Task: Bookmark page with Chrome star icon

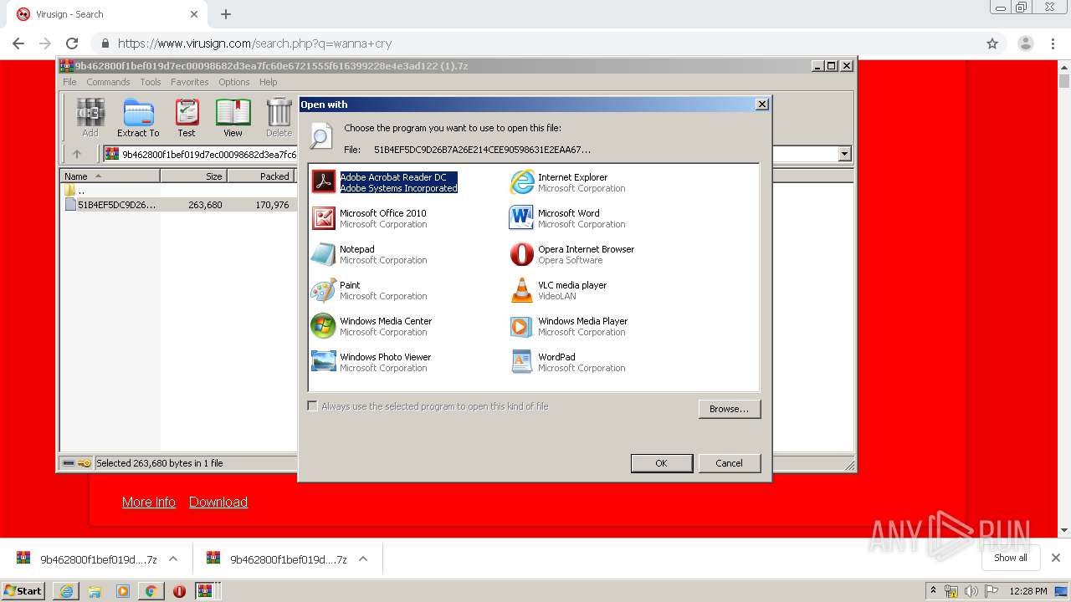Action: 992,43
